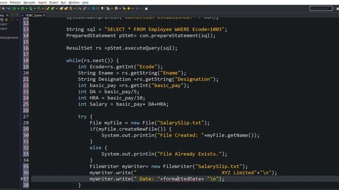Expand the Debug launch dropdown arrow

18,8
